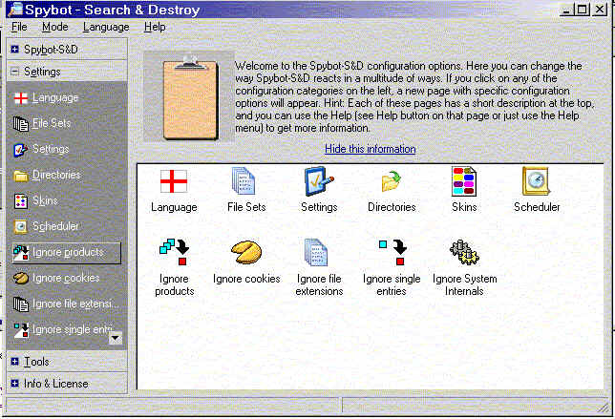Open the File menu
The height and width of the screenshot is (419, 615).
point(19,27)
